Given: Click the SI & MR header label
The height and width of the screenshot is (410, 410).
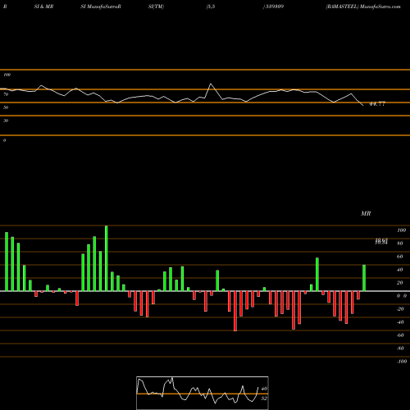Looking at the screenshot, I should 43,7.
